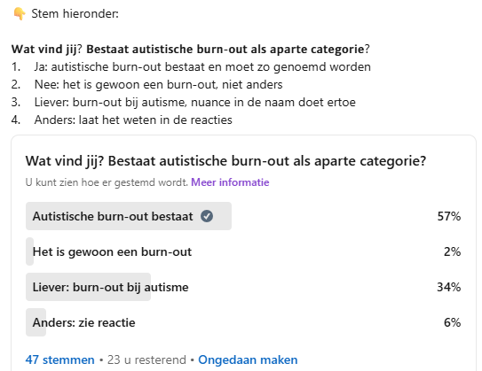Pick poll option 'Anders: zie reactie'
Image resolution: width=482 pixels, height=371 pixels.
[243, 322]
